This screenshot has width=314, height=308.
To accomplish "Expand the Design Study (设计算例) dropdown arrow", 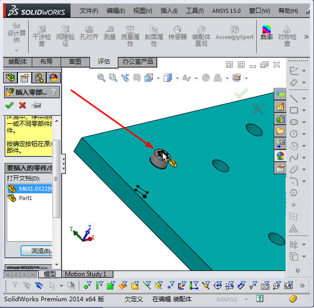I will click(16, 50).
